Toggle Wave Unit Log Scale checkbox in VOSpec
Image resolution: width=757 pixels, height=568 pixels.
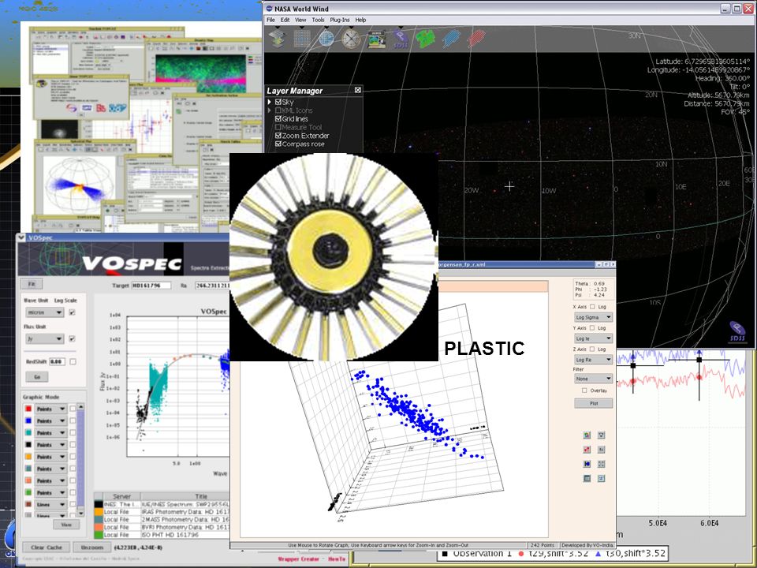72,312
